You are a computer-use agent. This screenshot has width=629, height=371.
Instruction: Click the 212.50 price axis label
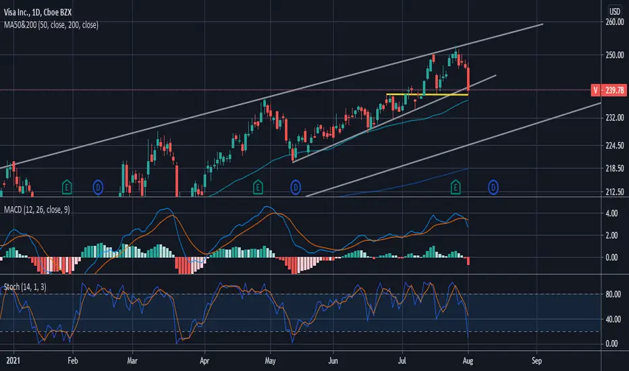point(615,192)
